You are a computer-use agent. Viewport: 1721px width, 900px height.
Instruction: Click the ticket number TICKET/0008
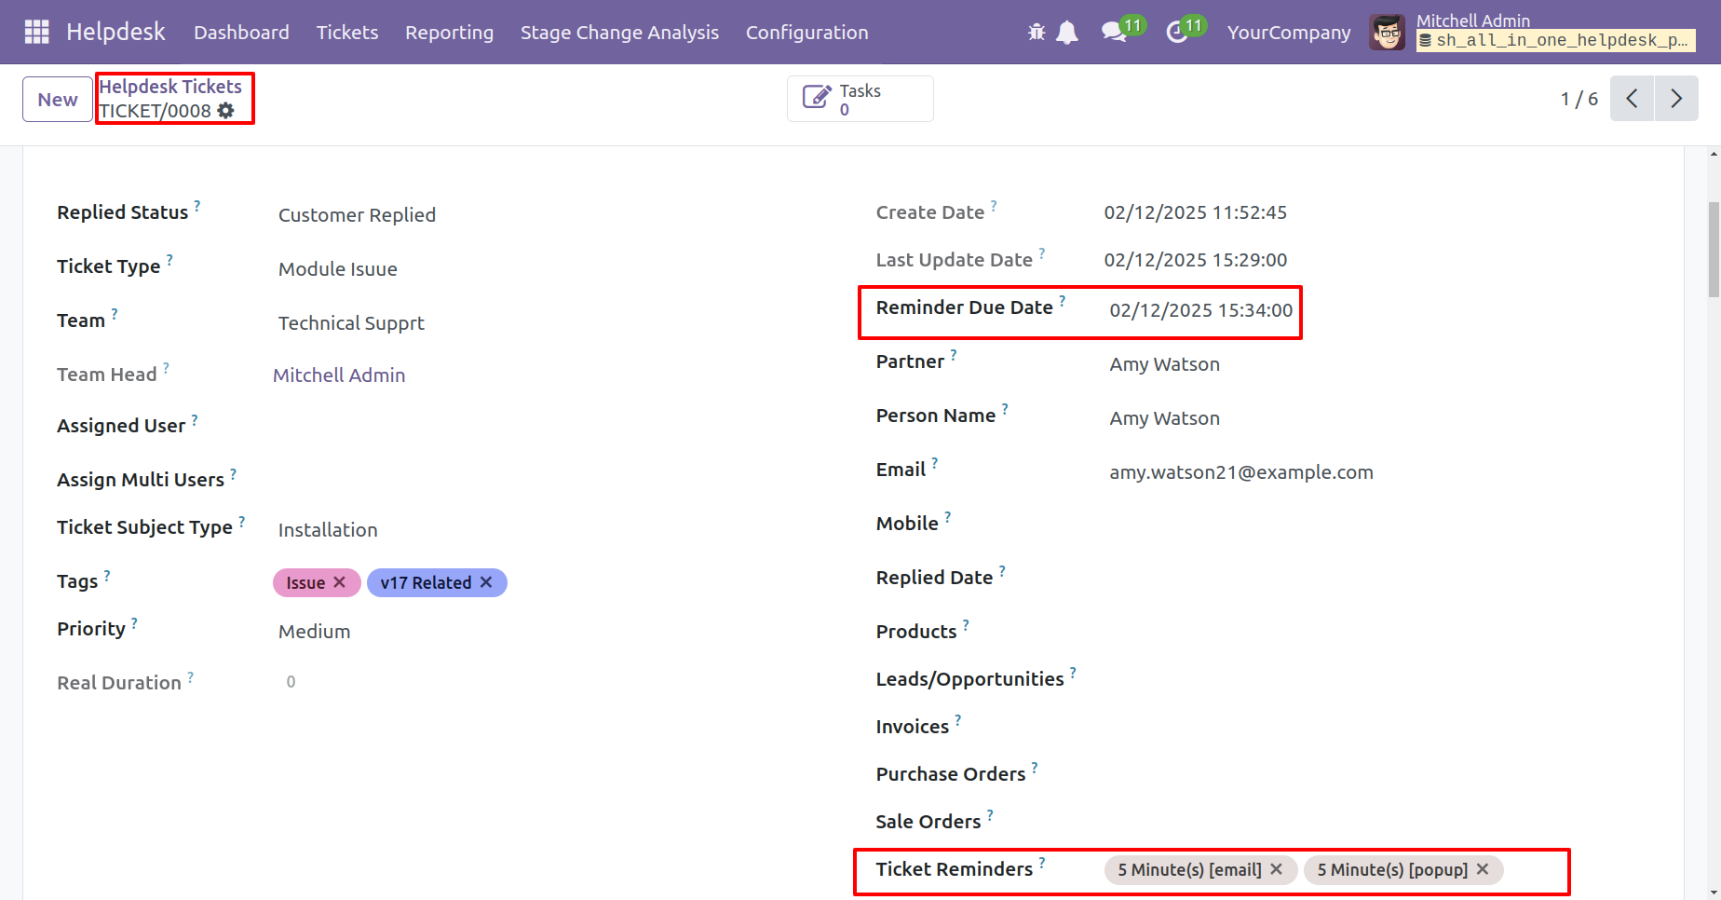pos(156,111)
